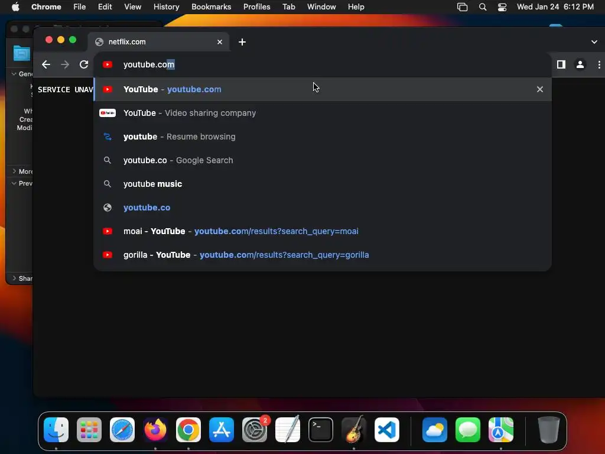The height and width of the screenshot is (454, 605).
Task: Select the netflix.com tab
Action: coord(159,42)
